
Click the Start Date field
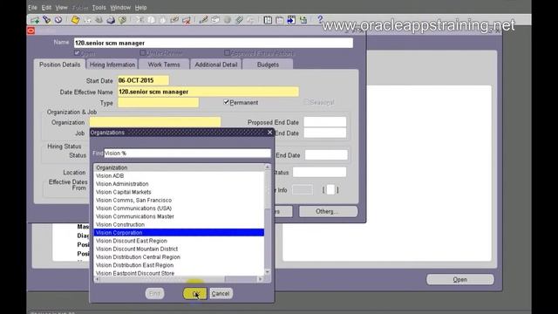(x=143, y=80)
